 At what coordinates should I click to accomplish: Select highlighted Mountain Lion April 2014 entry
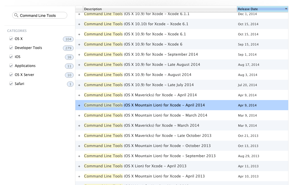coord(144,105)
